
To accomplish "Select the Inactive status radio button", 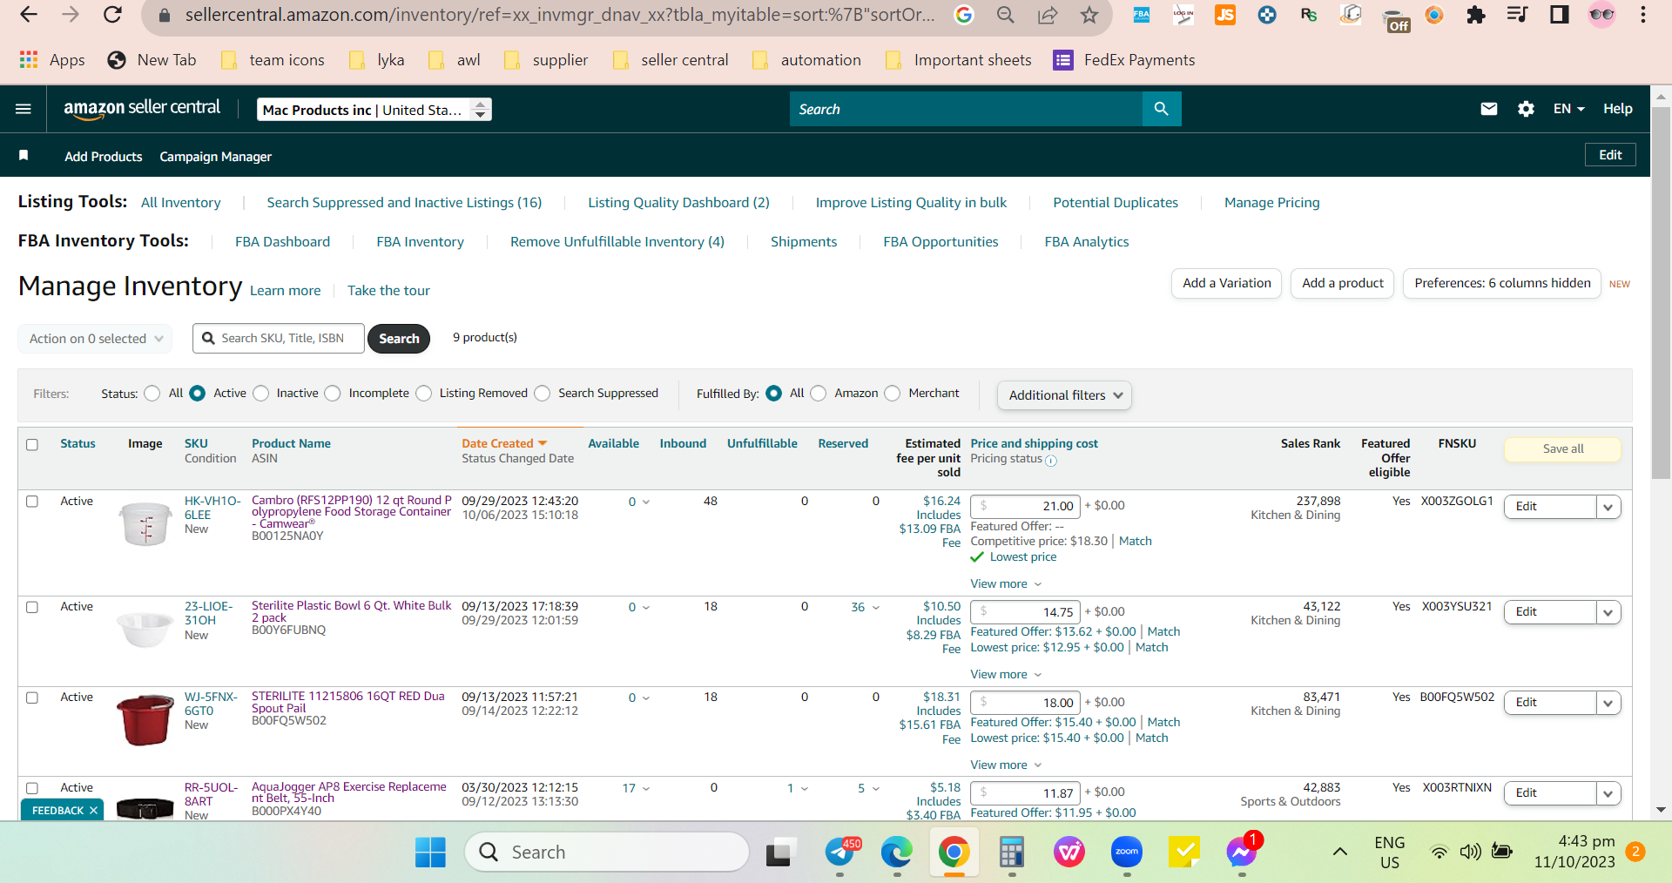I will [x=261, y=394].
